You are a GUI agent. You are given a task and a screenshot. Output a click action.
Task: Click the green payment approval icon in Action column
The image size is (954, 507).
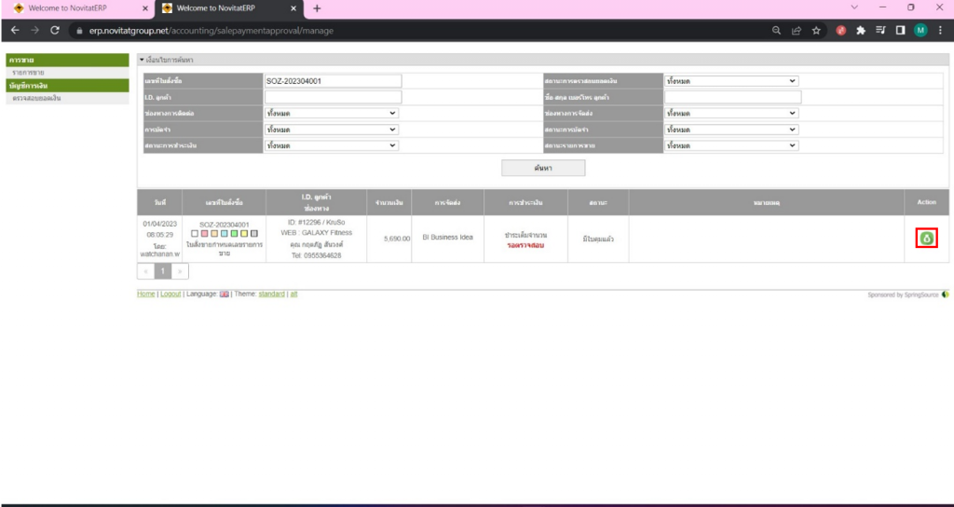coord(926,238)
